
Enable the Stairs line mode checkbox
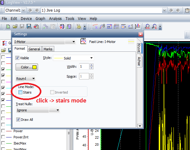point(20,92)
